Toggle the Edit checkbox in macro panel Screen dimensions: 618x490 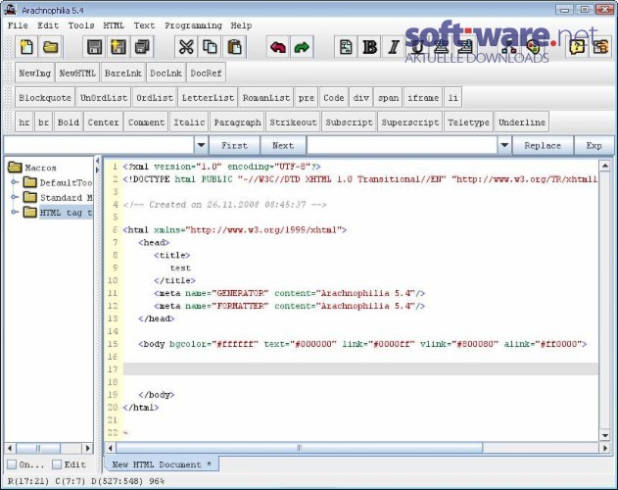tap(57, 465)
